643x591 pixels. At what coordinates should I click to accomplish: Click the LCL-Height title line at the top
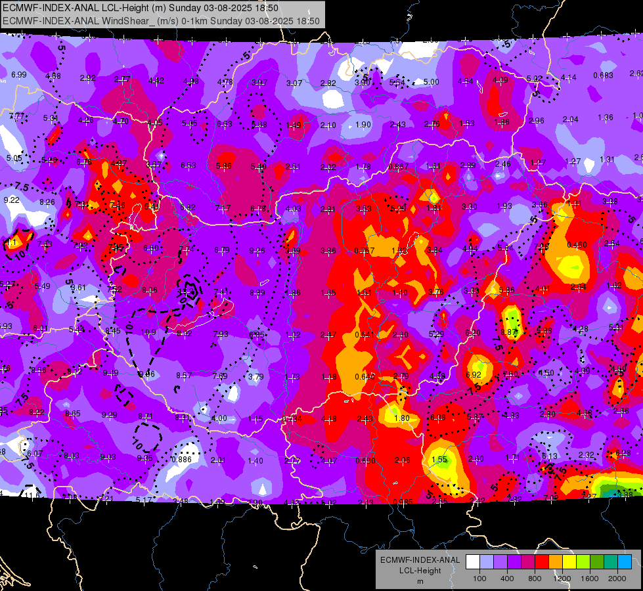pos(141,8)
